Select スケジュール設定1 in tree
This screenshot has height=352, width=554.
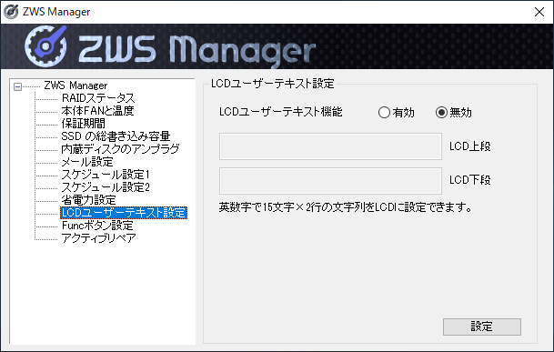tap(106, 175)
